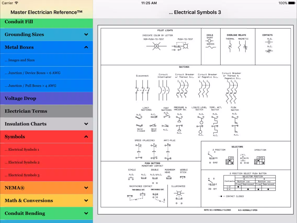
Task: Click the Math & Conversions label
Action: (x=29, y=200)
